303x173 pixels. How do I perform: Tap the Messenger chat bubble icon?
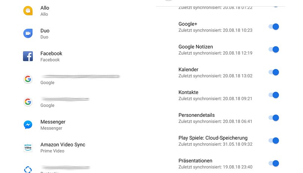pyautogui.click(x=28, y=125)
